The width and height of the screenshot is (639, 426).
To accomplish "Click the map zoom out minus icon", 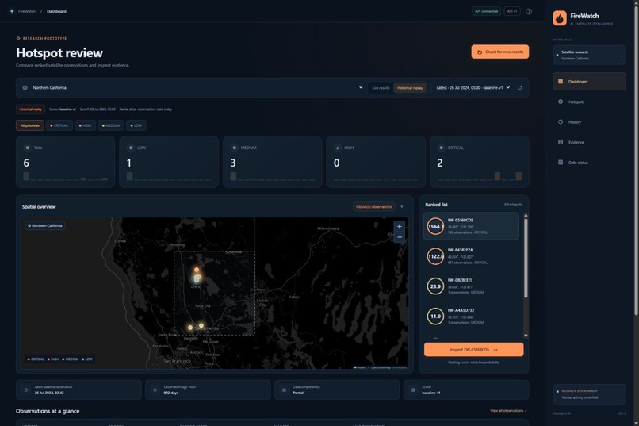I will coord(400,237).
